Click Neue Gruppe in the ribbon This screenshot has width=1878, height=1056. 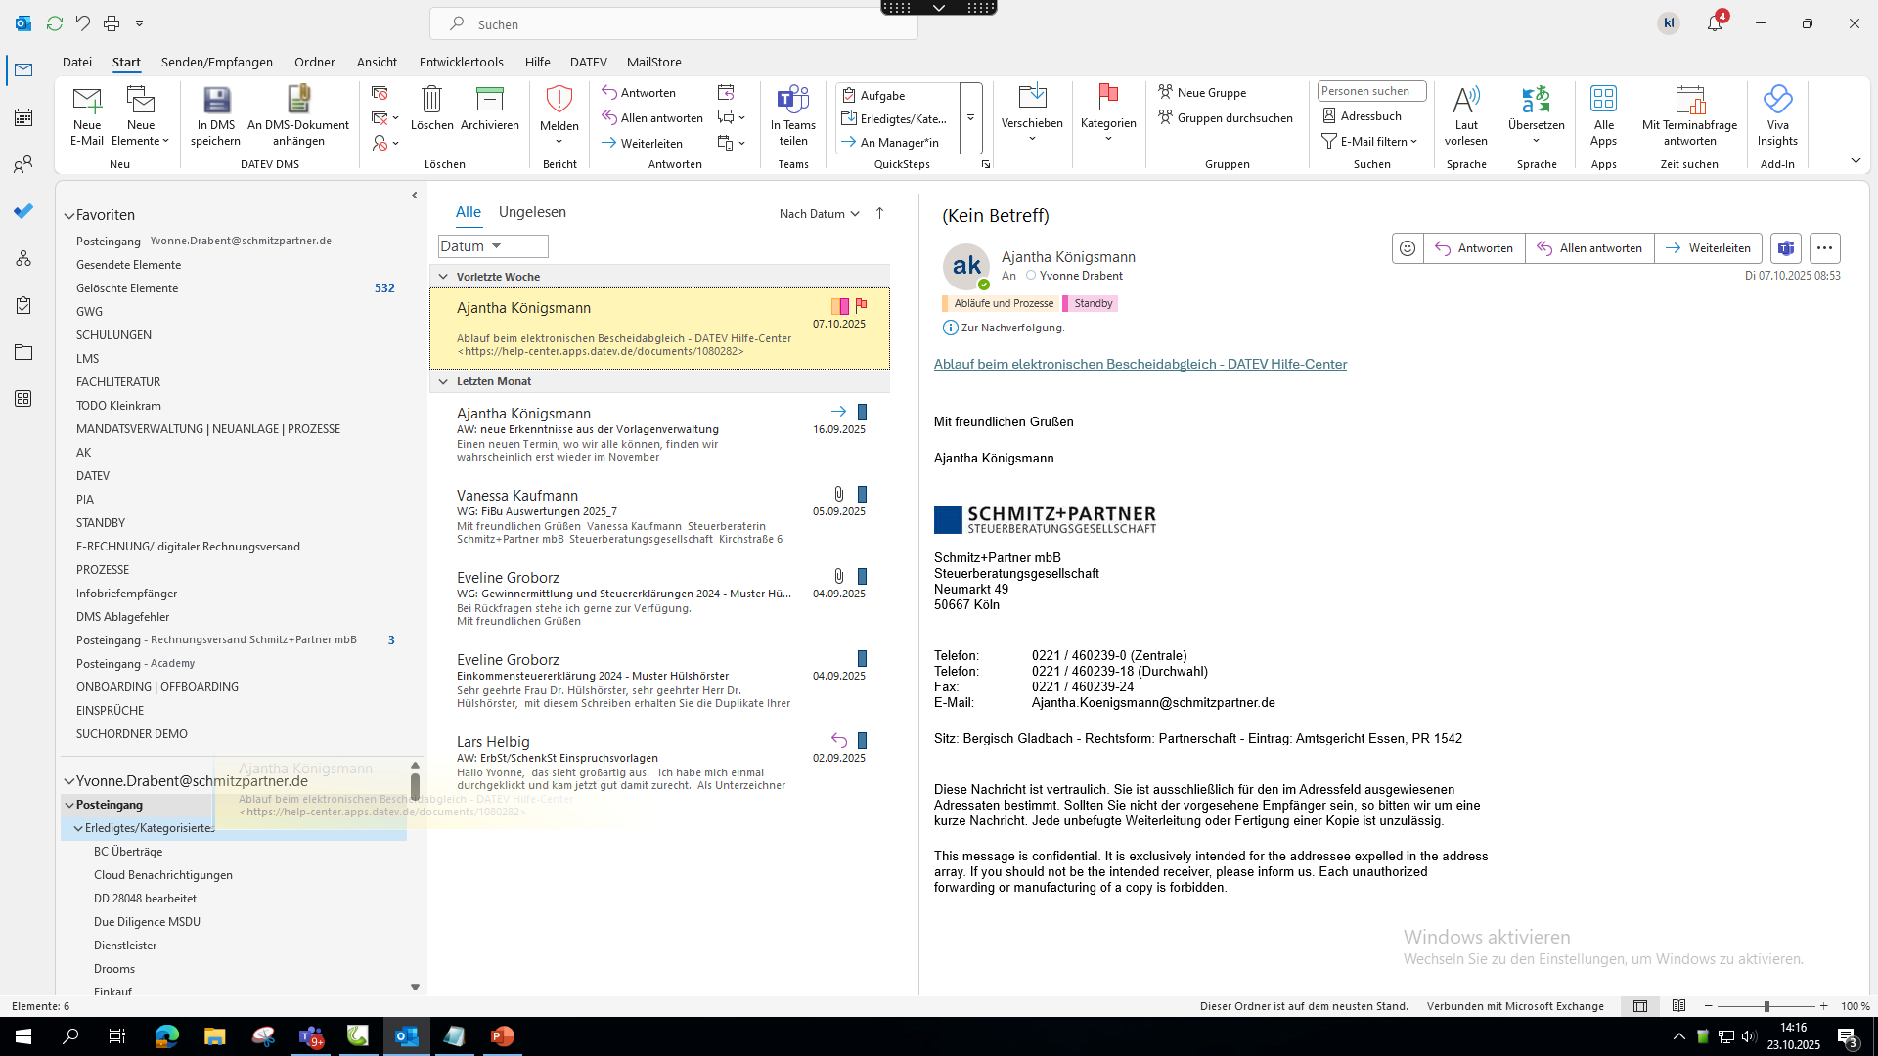point(1202,92)
